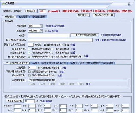Screen dimensions: 135x113
Task: Toggle the 随机多次相关搜索 checkbox
Action: [x=29, y=57]
